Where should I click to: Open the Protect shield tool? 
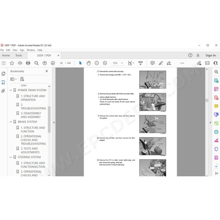pyautogui.click(x=216, y=149)
